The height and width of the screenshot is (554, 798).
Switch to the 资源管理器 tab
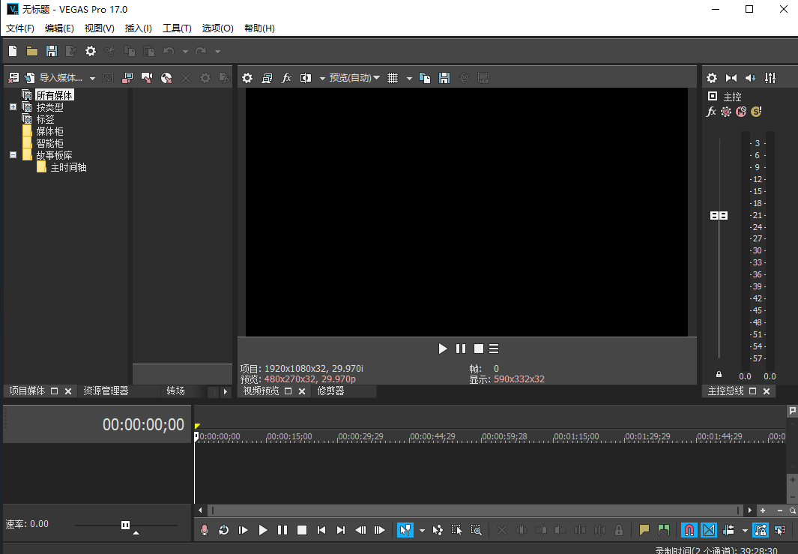pyautogui.click(x=106, y=391)
